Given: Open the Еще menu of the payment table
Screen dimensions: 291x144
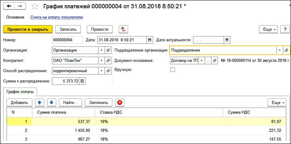Looking at the screenshot, I should point(277,102).
